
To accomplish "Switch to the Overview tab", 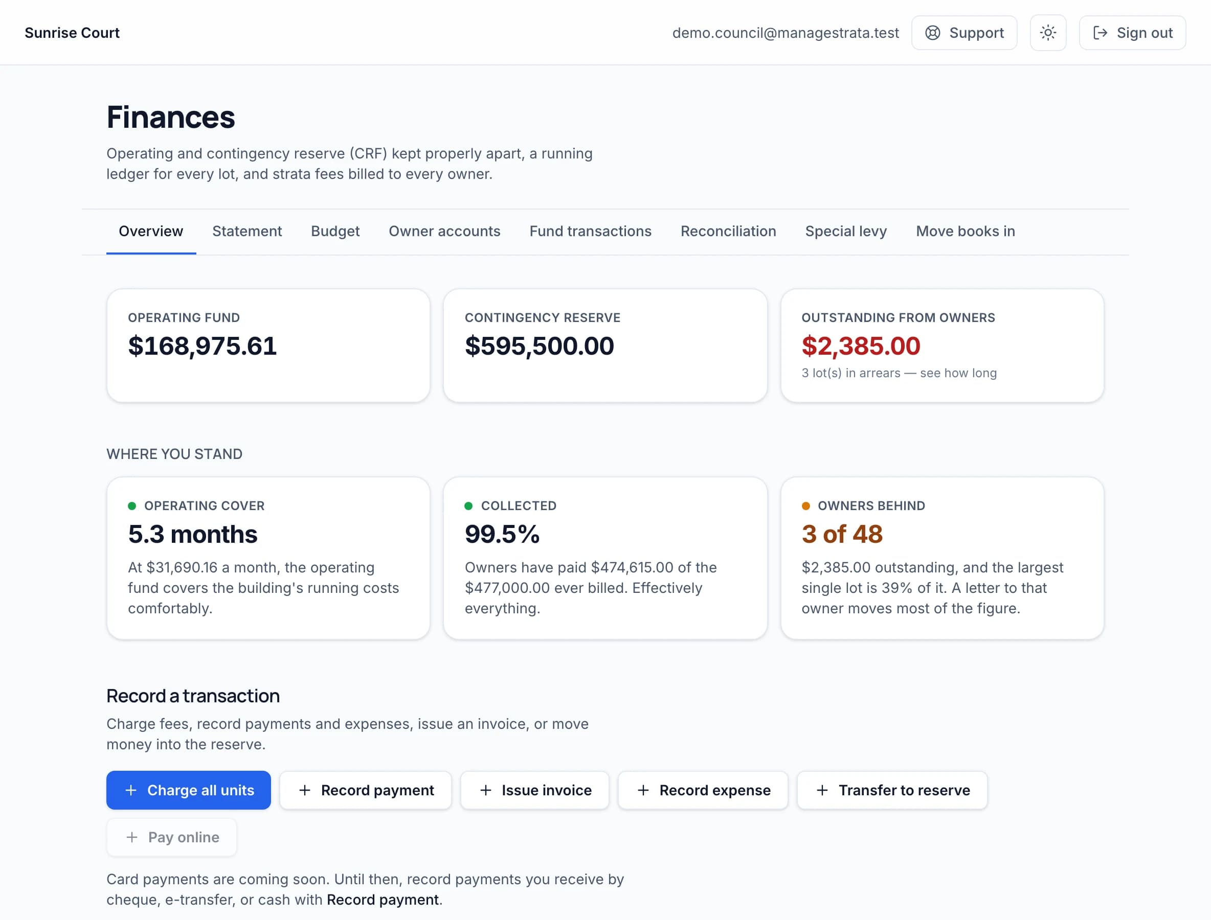I will coord(151,232).
